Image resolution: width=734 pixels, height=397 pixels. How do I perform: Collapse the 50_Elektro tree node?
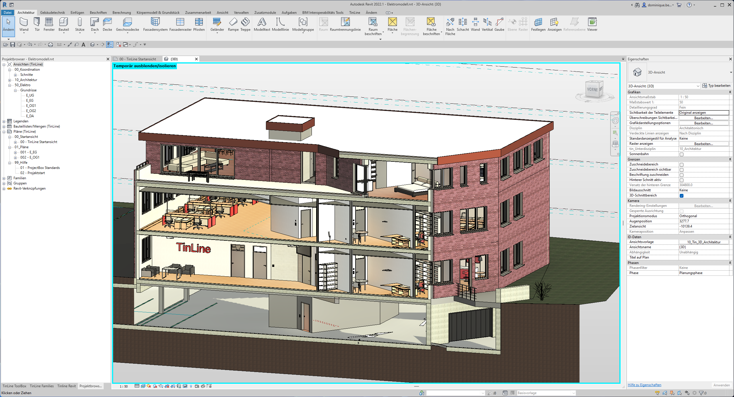(x=9, y=85)
